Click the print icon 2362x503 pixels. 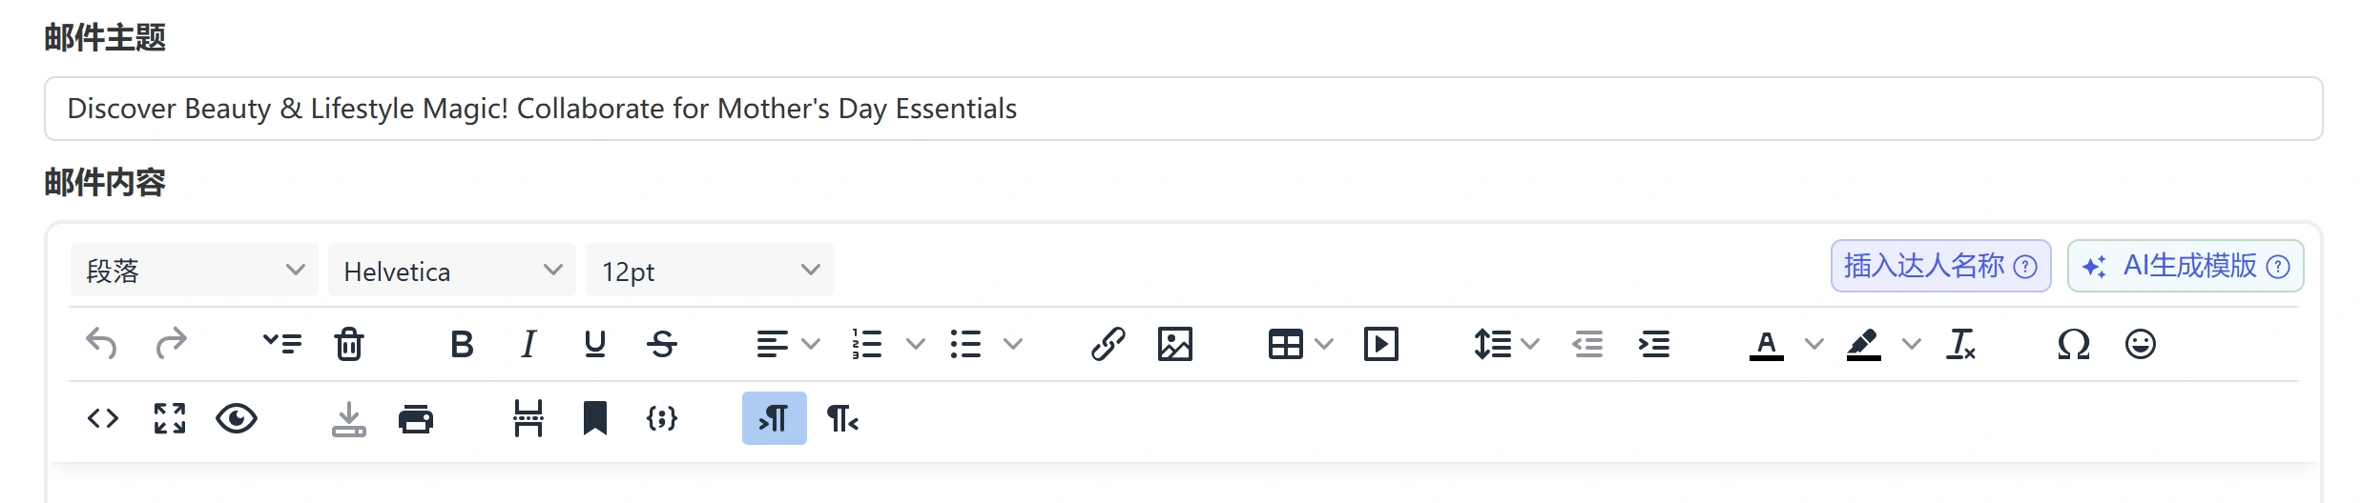[415, 418]
